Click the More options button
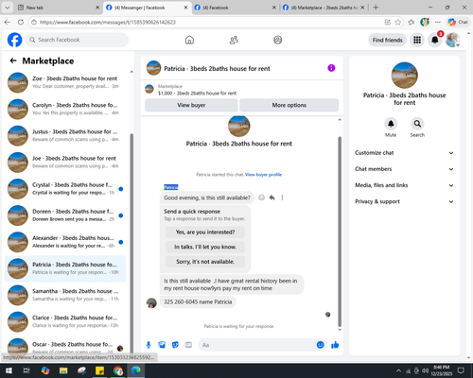Viewport: 473px width, 378px height. 289,105
